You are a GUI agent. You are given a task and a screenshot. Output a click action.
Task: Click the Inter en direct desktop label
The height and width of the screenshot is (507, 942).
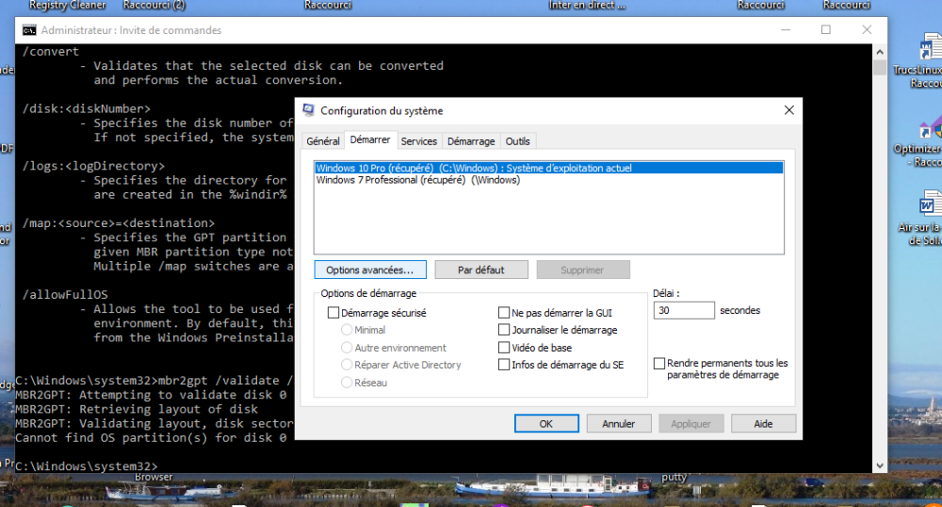click(586, 6)
